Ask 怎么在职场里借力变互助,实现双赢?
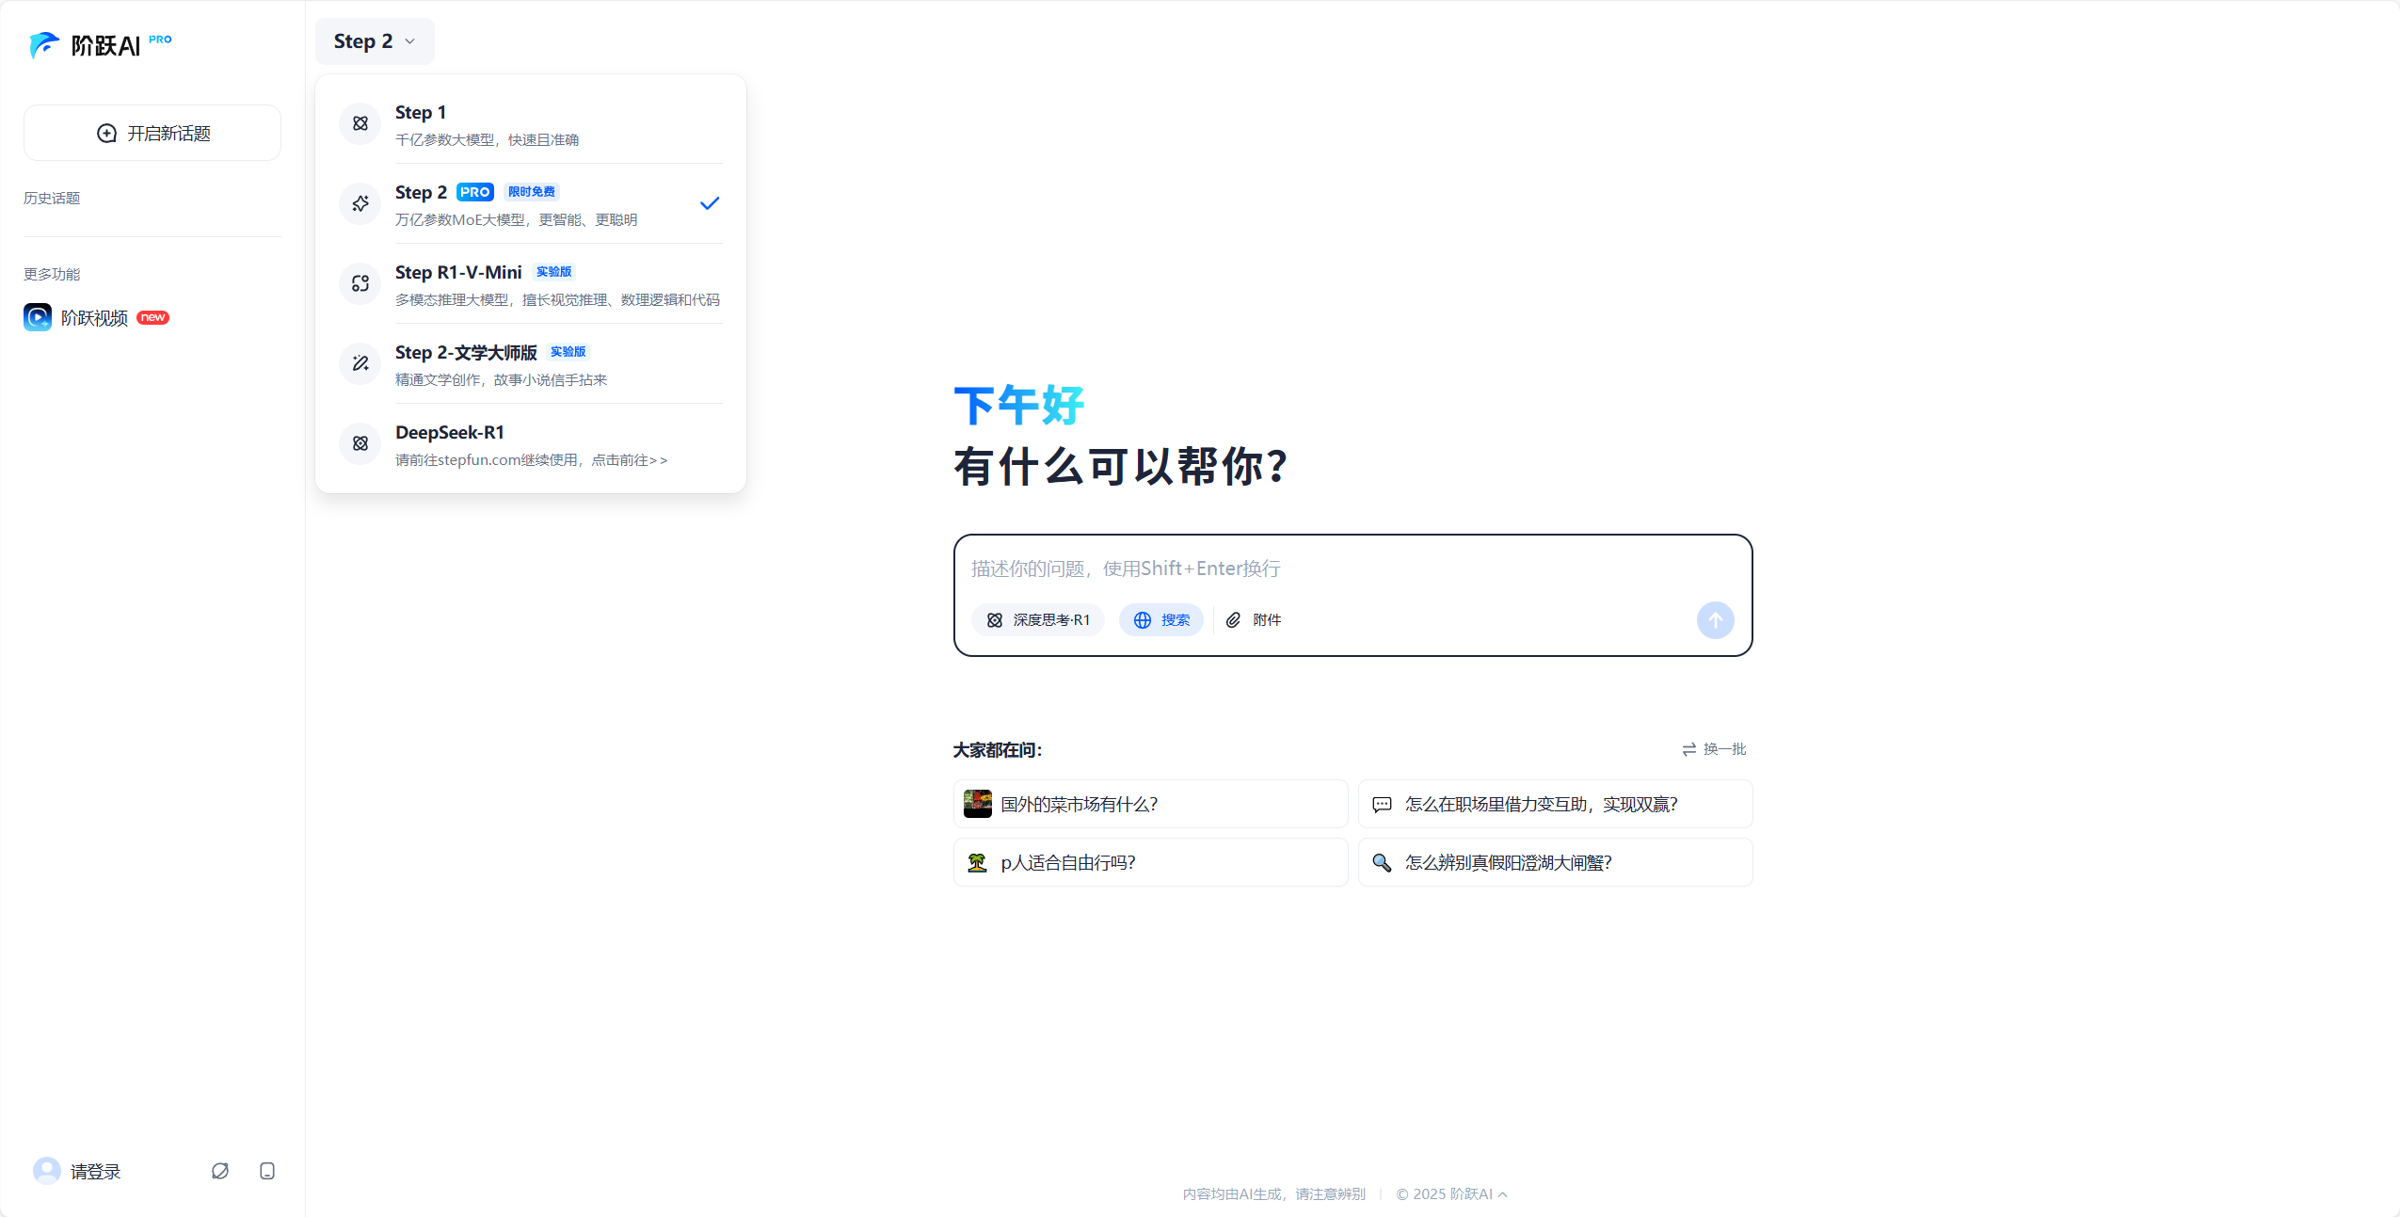This screenshot has width=2400, height=1217. (1555, 804)
